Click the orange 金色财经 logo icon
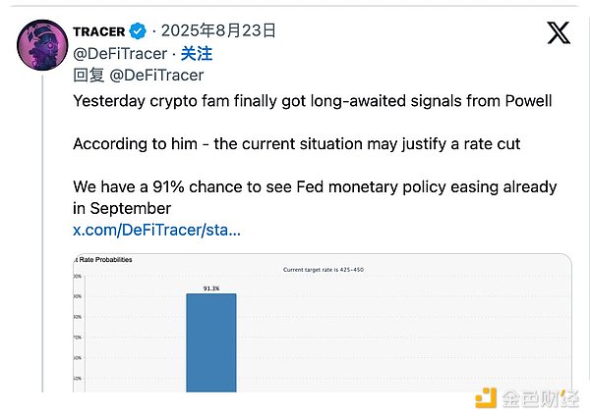This screenshot has height=419, width=590. [487, 396]
